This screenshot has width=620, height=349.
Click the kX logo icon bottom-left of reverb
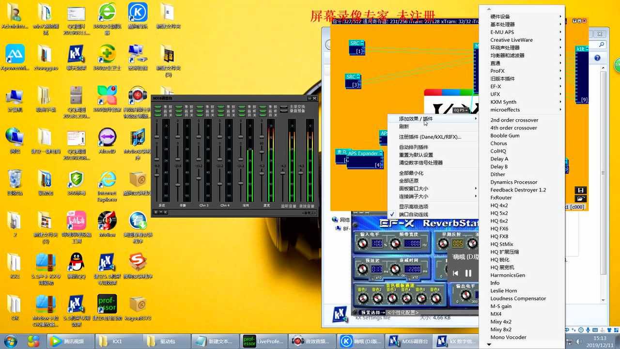(340, 315)
